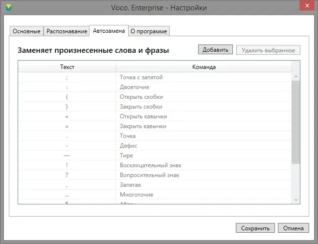Select the Автозамена tab
Image resolution: width=318 pixels, height=244 pixels.
pyautogui.click(x=109, y=31)
